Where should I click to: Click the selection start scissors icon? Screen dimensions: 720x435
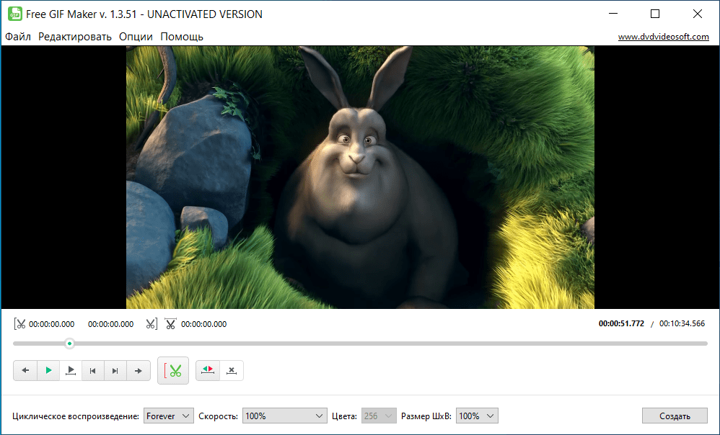point(19,324)
